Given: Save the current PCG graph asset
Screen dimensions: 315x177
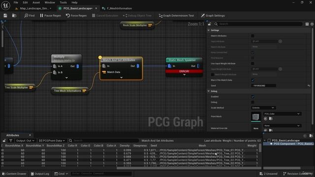Looking at the screenshot, I should (x=5, y=15).
